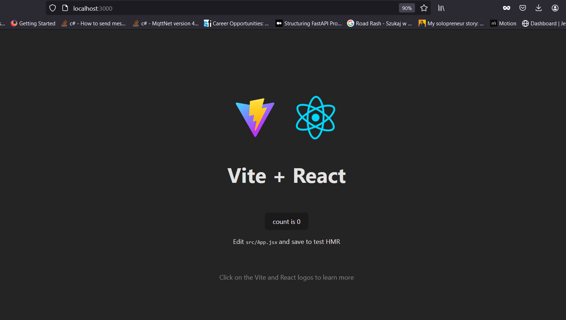Open the library bookshelf icon
The height and width of the screenshot is (320, 566).
[441, 8]
